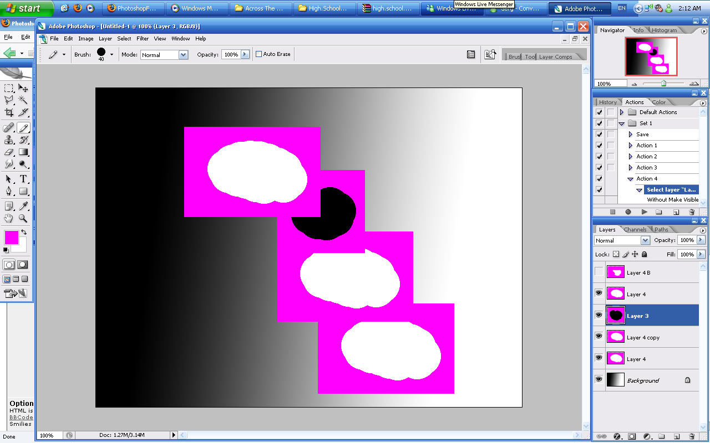
Task: Select the Crop tool in the toolbox
Action: [9, 112]
